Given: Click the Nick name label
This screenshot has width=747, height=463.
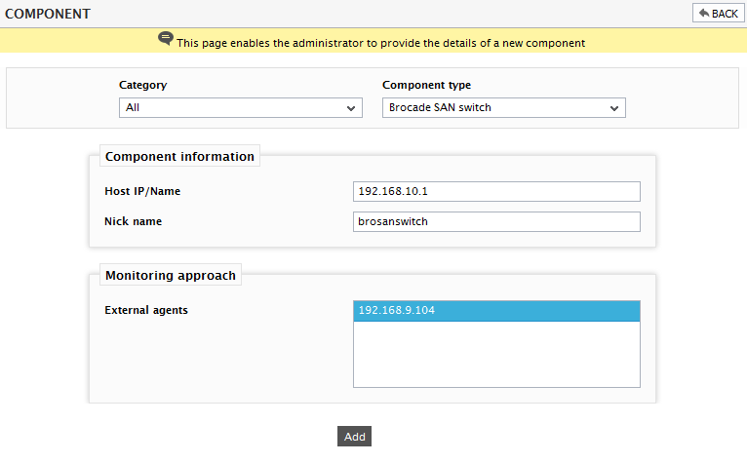Looking at the screenshot, I should click(133, 221).
